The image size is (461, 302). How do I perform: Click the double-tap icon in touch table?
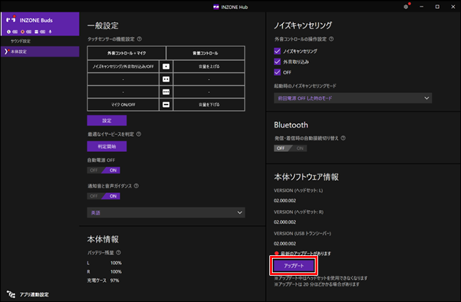[166, 80]
